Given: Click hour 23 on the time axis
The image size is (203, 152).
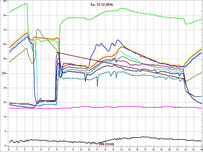Looking at the screenshot, I should [x=194, y=149].
